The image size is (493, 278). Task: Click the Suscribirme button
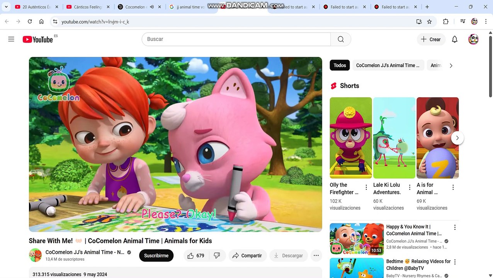[156, 256]
